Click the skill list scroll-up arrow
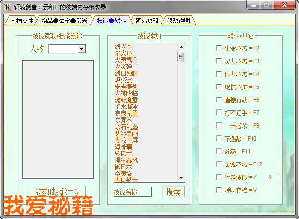The image size is (299, 219). pos(181,47)
